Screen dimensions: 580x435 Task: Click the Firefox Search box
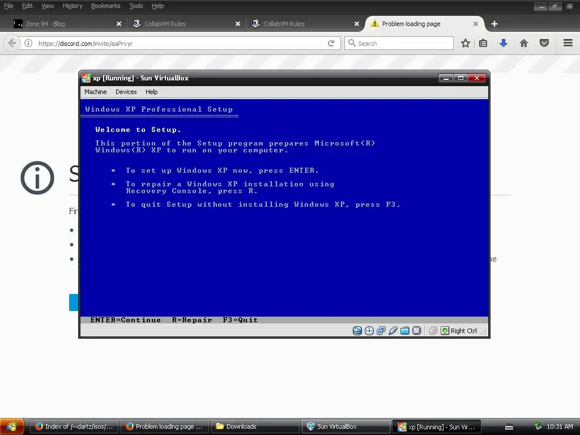[x=399, y=43]
